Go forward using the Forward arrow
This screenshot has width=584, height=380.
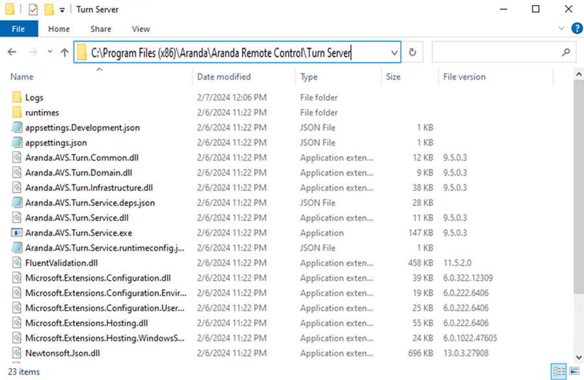(x=33, y=52)
